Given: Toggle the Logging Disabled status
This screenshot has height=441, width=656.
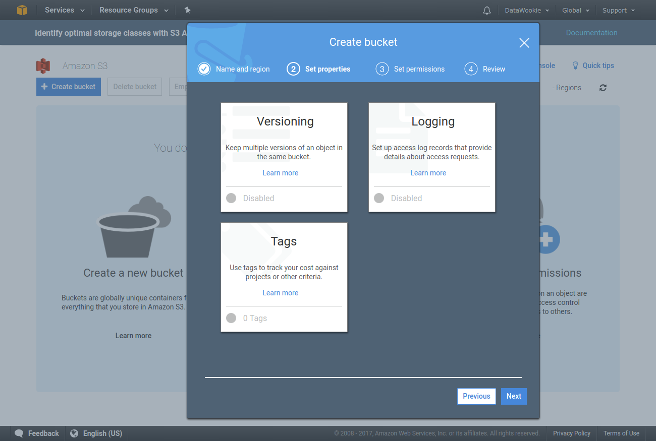Looking at the screenshot, I should [x=379, y=198].
